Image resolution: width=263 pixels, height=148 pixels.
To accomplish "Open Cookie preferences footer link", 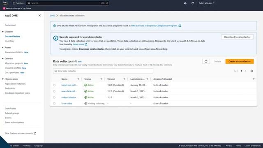I will pos(252,146).
